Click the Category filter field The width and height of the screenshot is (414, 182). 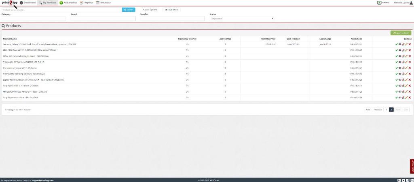[x=34, y=19]
